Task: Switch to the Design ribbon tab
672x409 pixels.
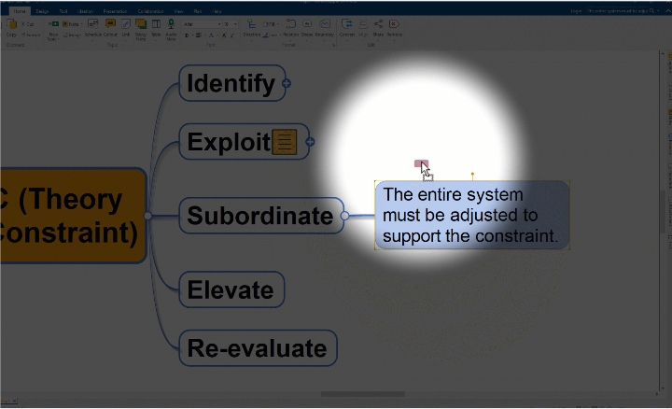Action: click(x=42, y=11)
